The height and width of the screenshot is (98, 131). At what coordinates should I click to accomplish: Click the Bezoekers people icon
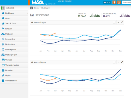pos(3,70)
